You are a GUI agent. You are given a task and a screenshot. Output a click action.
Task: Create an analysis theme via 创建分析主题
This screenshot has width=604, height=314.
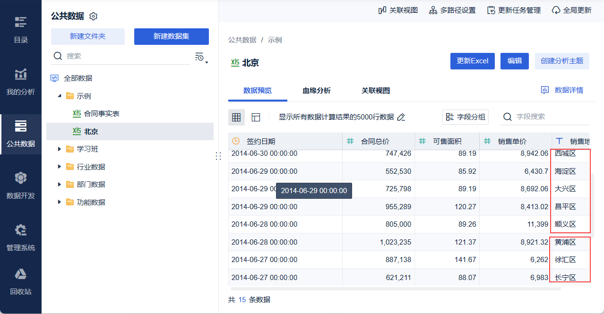coord(562,61)
